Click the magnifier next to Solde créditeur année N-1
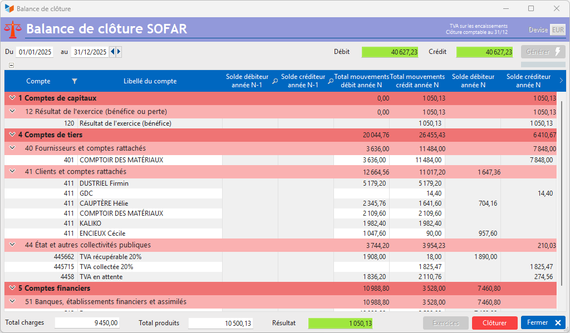Viewport: 570px width, 333px height. click(330, 81)
